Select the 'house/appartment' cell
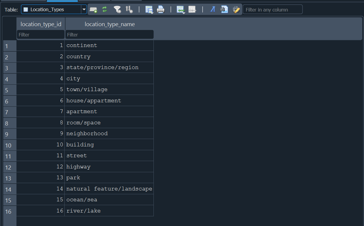This screenshot has height=226, width=364. (109, 101)
